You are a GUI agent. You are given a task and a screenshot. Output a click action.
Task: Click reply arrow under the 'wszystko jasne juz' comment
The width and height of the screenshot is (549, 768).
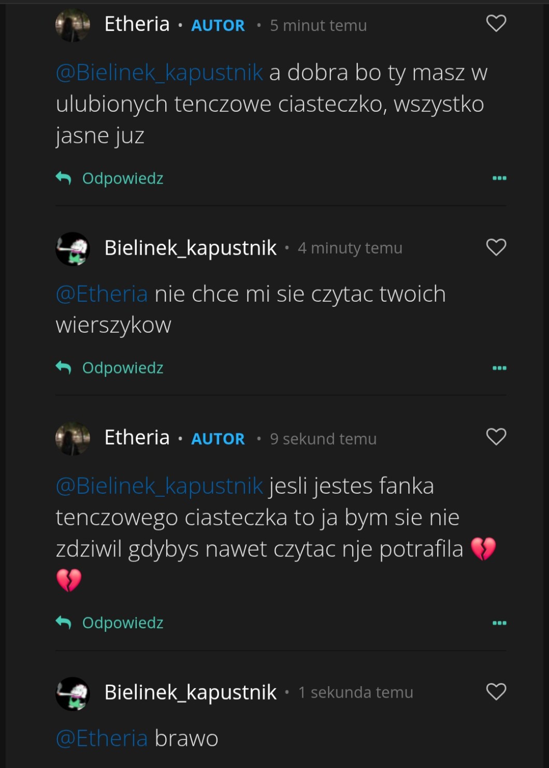(63, 179)
